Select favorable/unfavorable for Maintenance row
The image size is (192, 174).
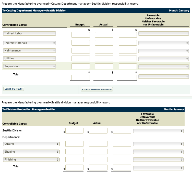pyautogui.click(x=164, y=51)
